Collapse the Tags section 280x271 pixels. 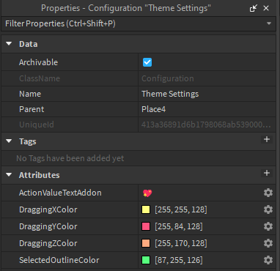coord(9,141)
